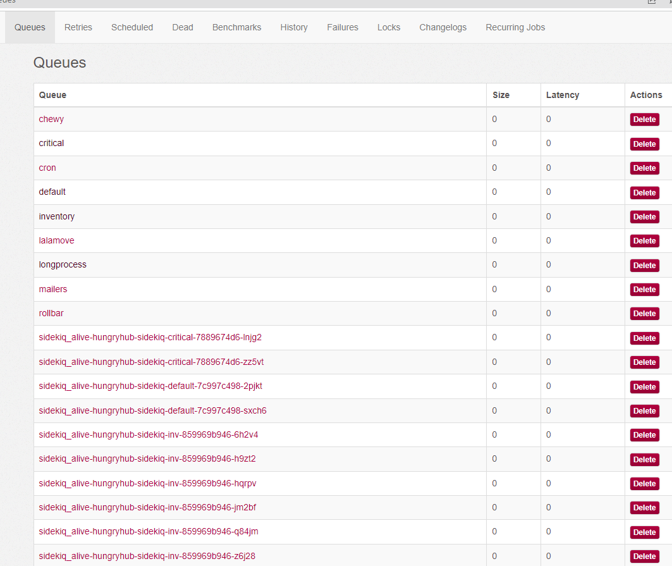This screenshot has width=672, height=566.
Task: View the mailers queue
Action: (x=53, y=289)
